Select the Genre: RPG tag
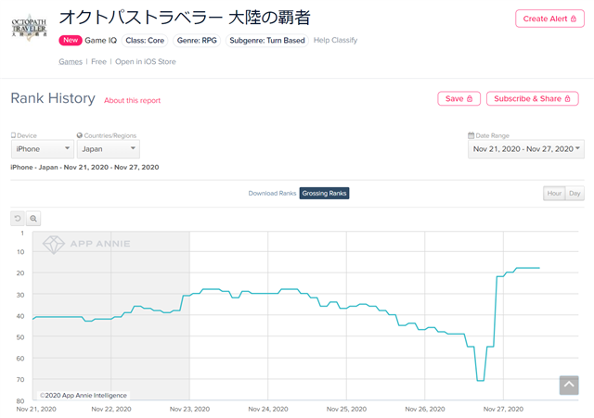 coord(197,41)
